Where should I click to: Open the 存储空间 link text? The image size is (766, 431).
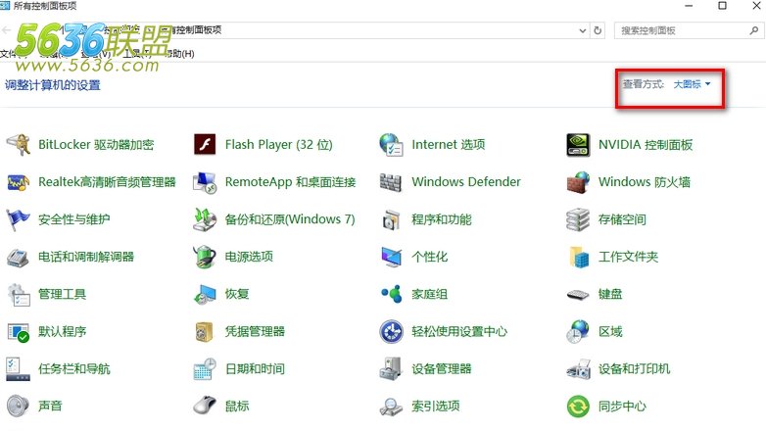point(622,219)
